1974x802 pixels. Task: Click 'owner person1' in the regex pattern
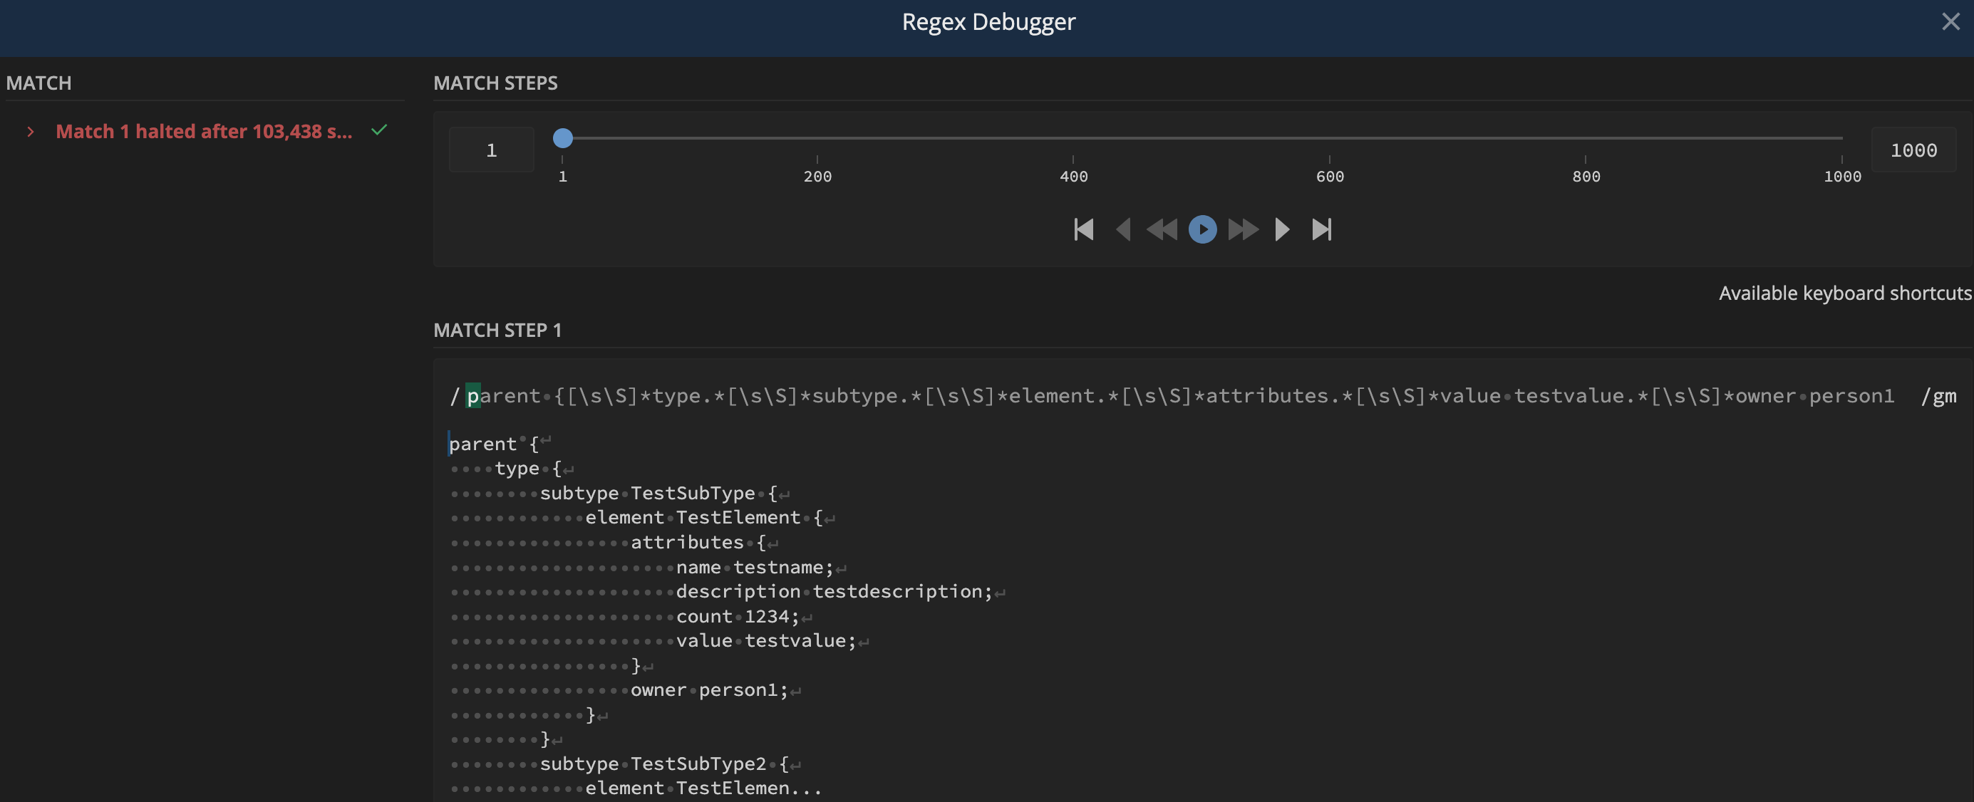1814,396
